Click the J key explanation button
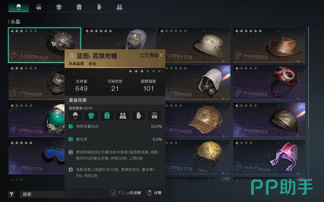 [x=126, y=193]
